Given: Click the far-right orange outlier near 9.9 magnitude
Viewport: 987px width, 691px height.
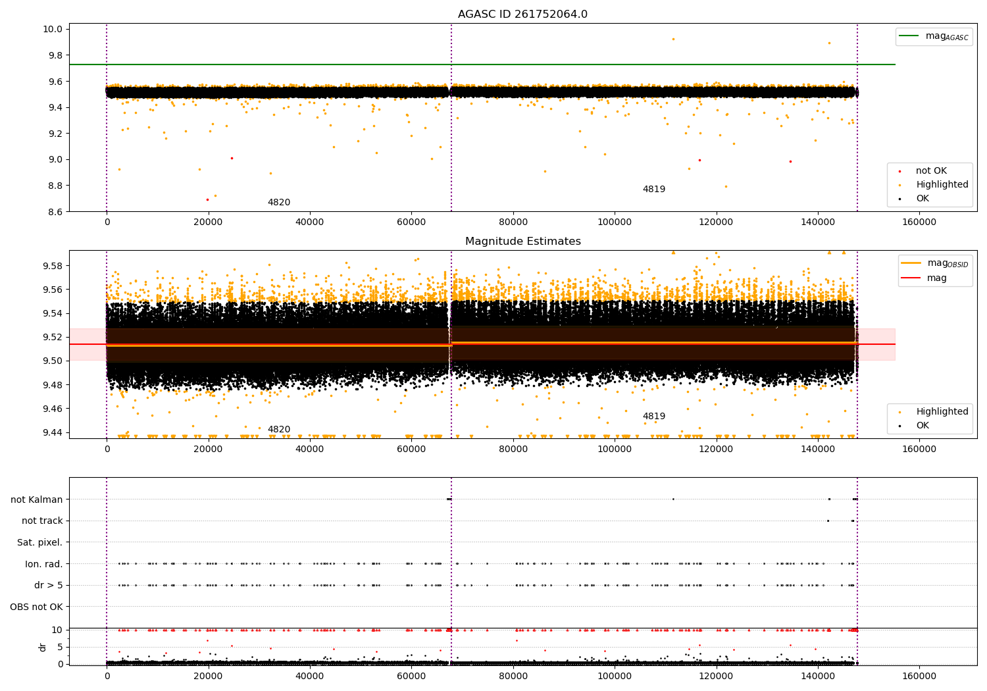Looking at the screenshot, I should tap(829, 43).
